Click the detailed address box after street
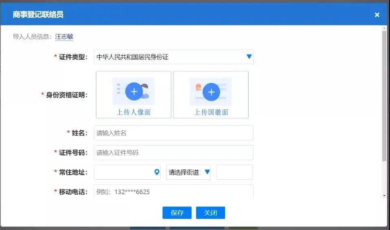Screen dimensions: 390x230 234,172
